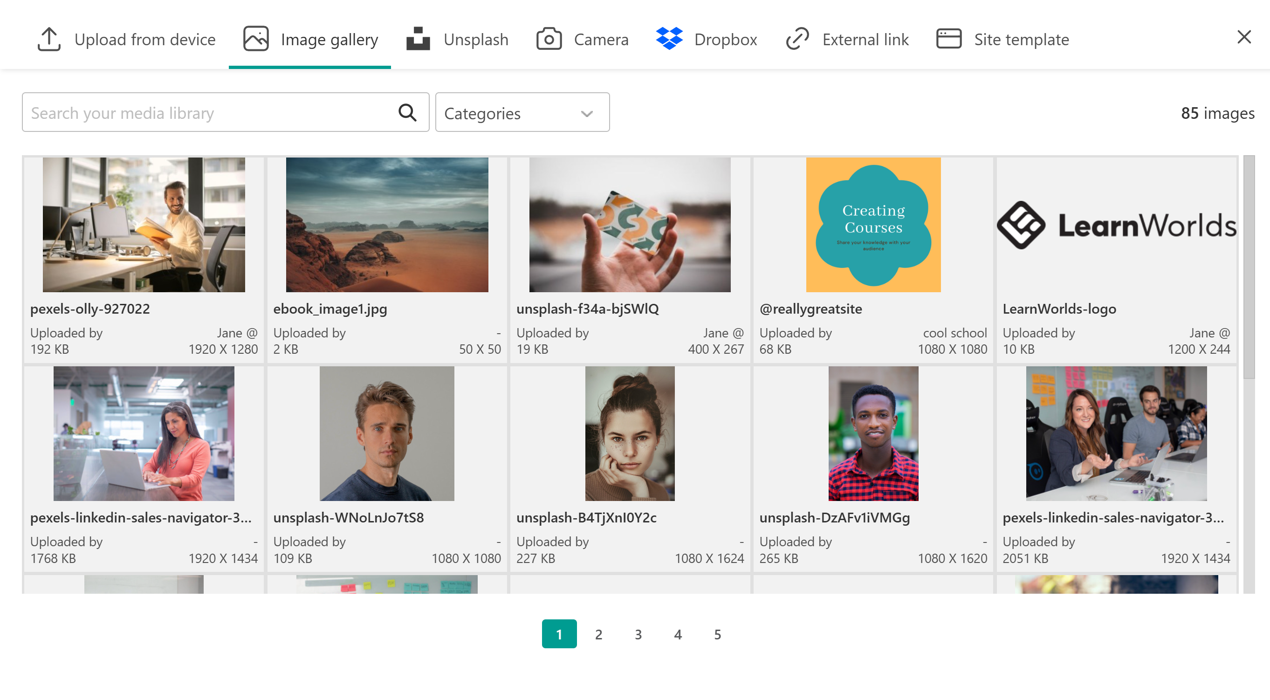The image size is (1270, 700).
Task: Select the Creating Courses image thumbnail
Action: coord(873,225)
